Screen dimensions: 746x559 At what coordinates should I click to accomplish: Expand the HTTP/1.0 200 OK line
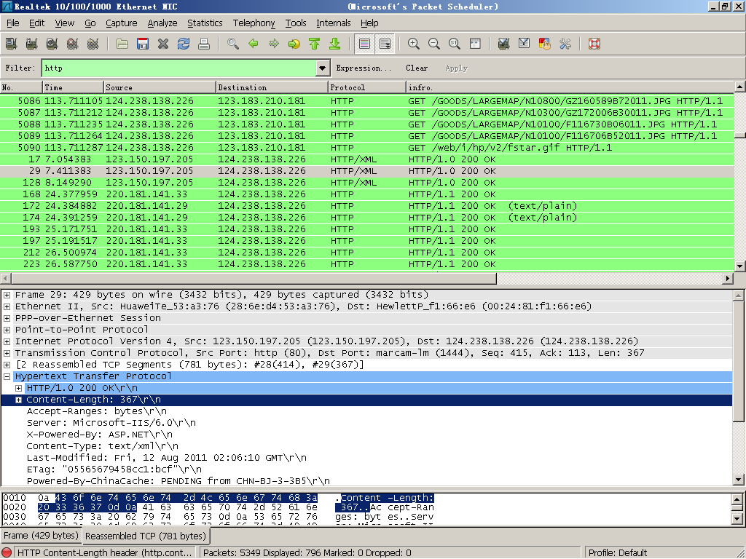(x=18, y=388)
